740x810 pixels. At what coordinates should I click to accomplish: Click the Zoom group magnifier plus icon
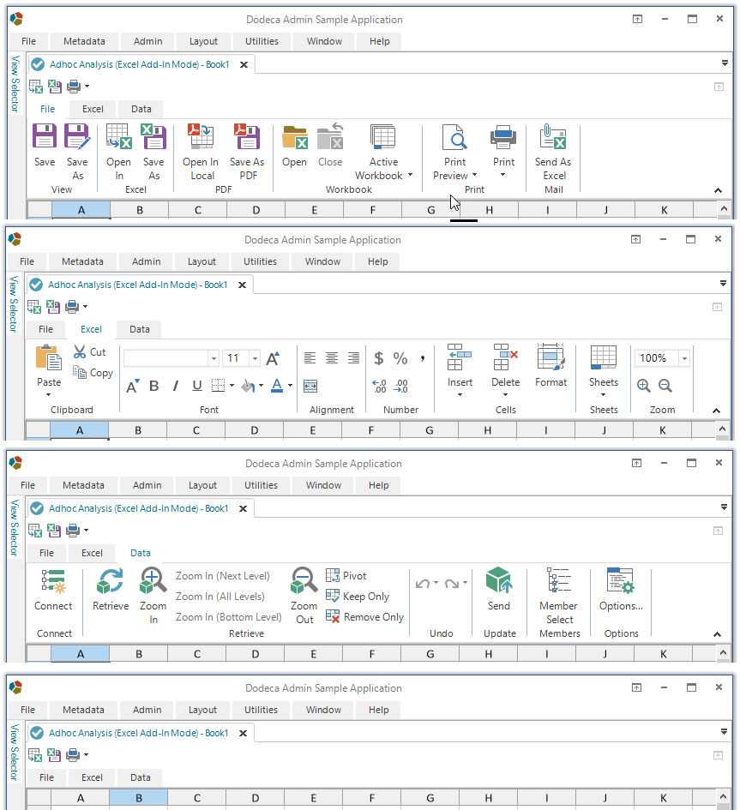coord(643,386)
